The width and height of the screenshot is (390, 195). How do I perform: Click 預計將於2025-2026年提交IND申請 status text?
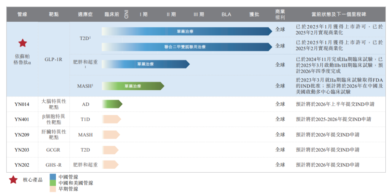point(333,119)
